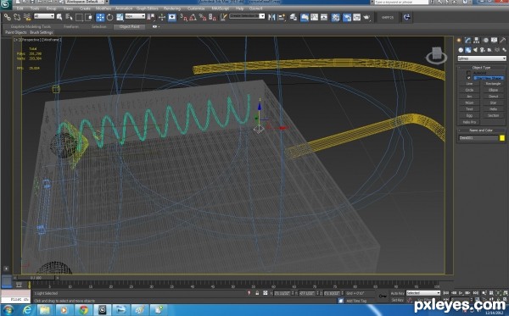Click the Align tool

tap(282, 17)
